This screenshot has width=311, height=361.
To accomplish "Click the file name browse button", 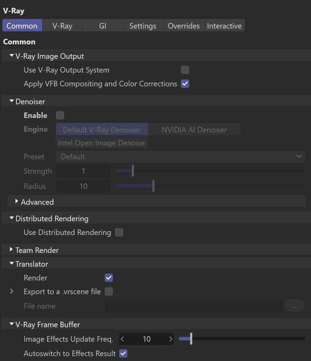I will [x=295, y=306].
